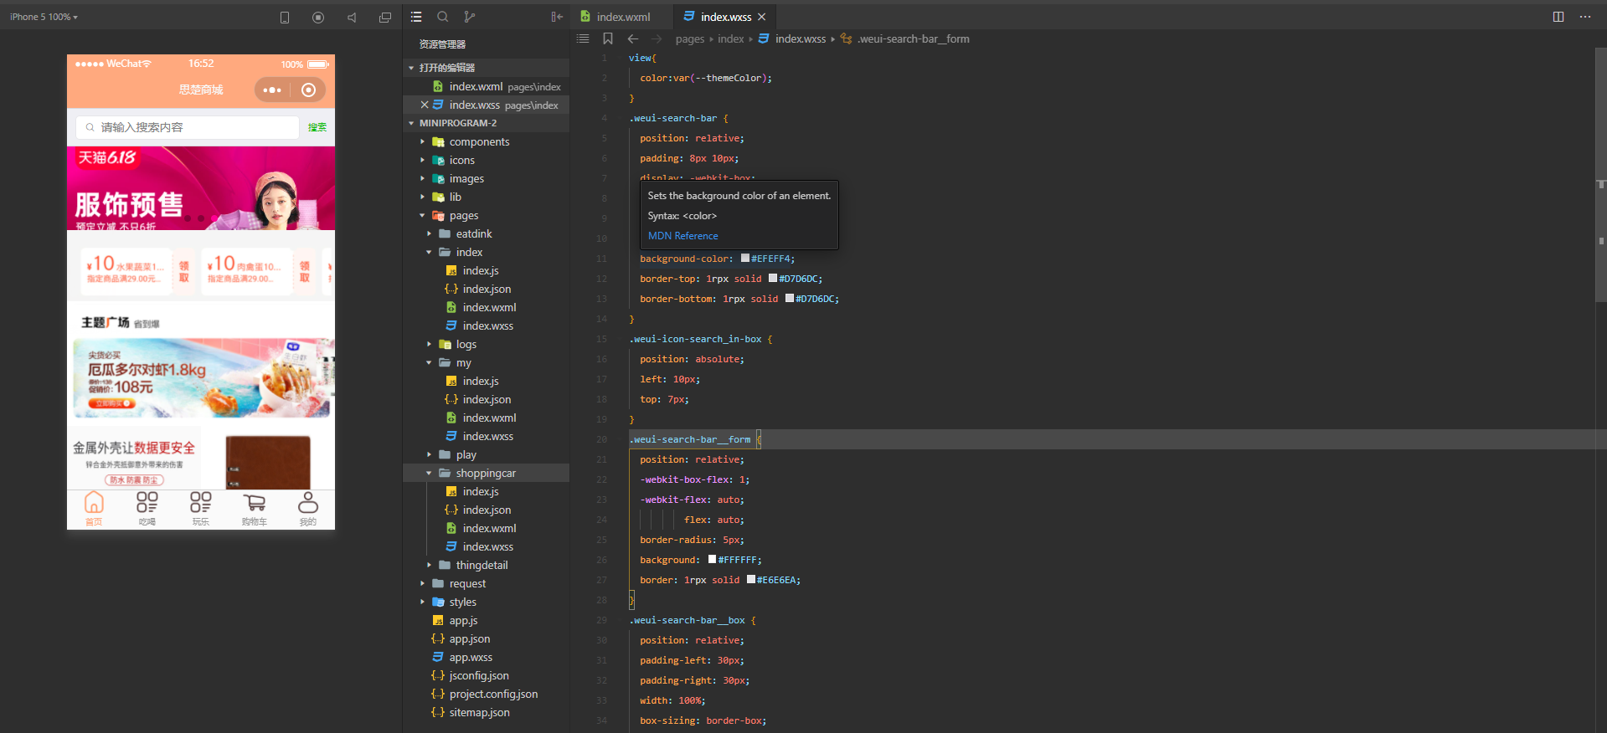Collapse the sidebar panel icon
Image resolution: width=1607 pixels, height=733 pixels.
point(557,17)
